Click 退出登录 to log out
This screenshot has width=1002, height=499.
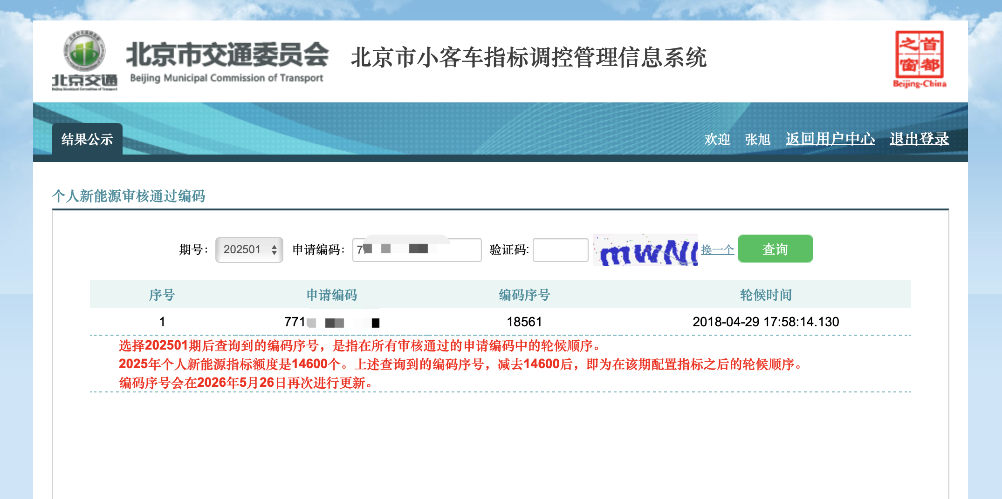919,139
